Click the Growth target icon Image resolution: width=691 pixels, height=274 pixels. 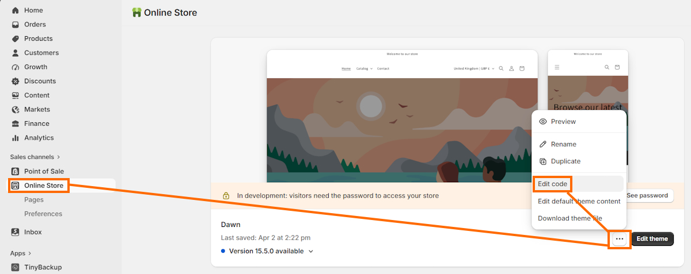(16, 67)
